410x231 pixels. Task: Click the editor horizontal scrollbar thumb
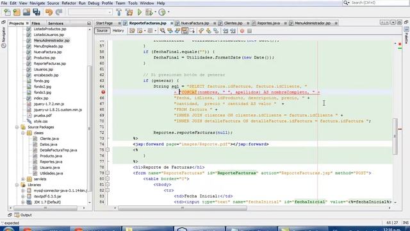tap(183, 208)
